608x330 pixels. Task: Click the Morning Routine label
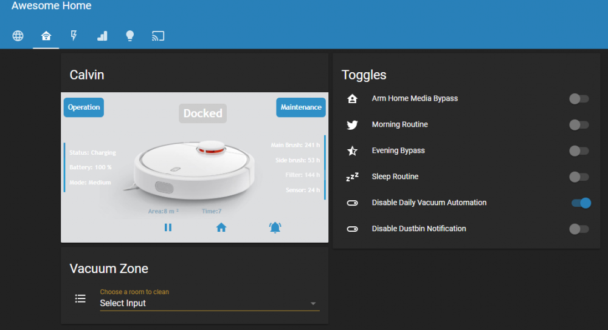[400, 124]
